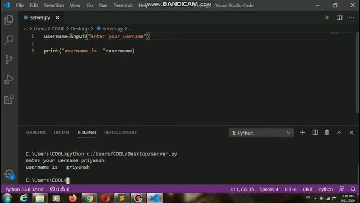Image resolution: width=360 pixels, height=203 pixels.
Task: Open the Search view in activity bar
Action: click(9, 39)
